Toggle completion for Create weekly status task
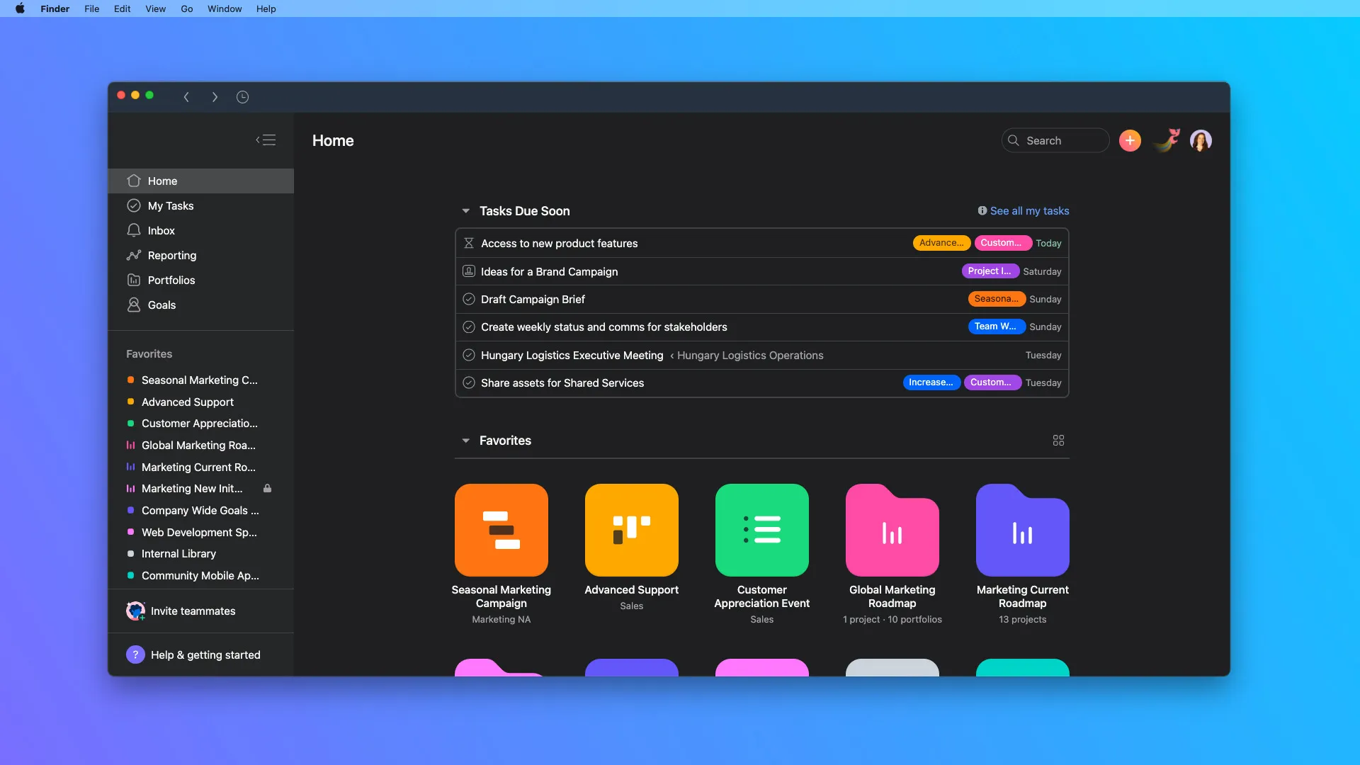 tap(468, 327)
